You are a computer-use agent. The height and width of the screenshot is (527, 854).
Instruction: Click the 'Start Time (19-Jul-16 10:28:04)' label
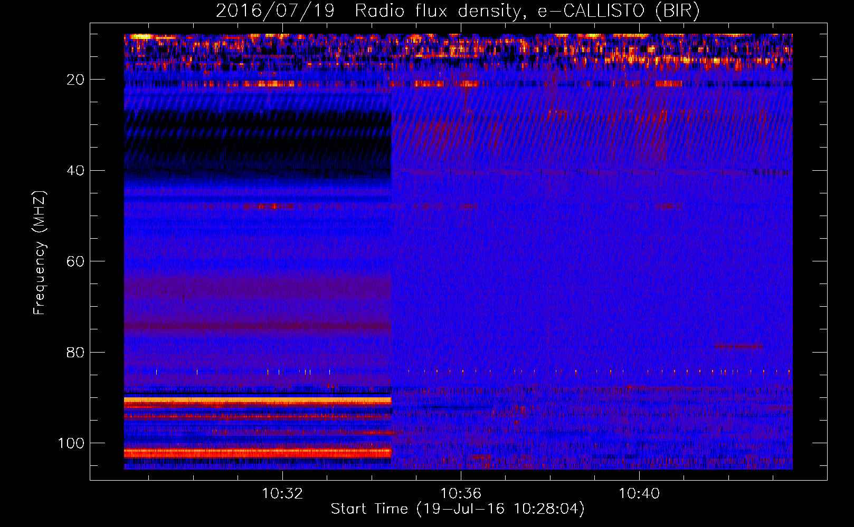pyautogui.click(x=458, y=509)
